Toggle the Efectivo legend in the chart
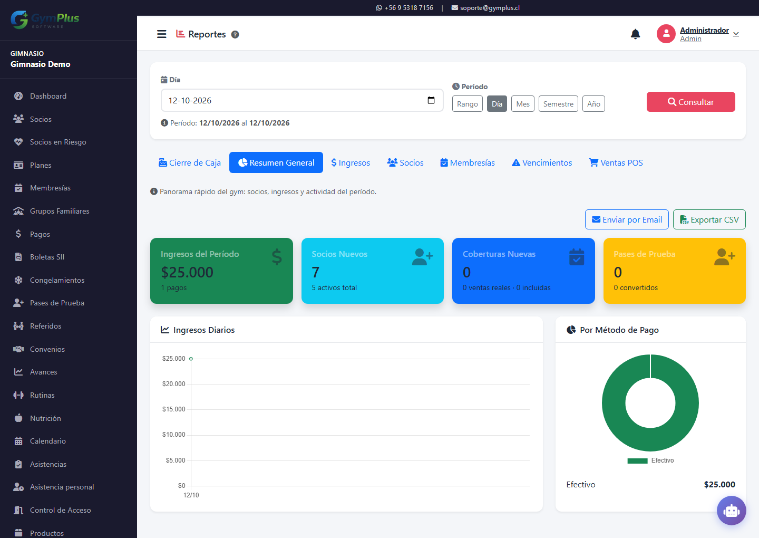759x538 pixels. click(650, 460)
